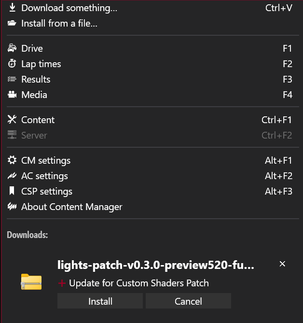Click the download arrow icon
303x323 pixels.
click(13, 7)
